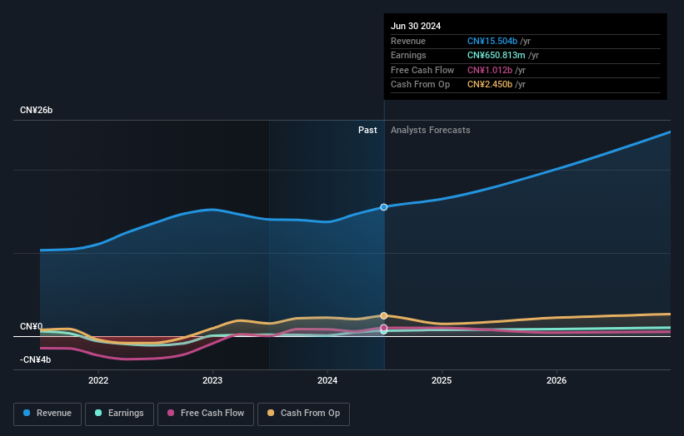
Task: Click the Past label on chart
Action: (367, 131)
